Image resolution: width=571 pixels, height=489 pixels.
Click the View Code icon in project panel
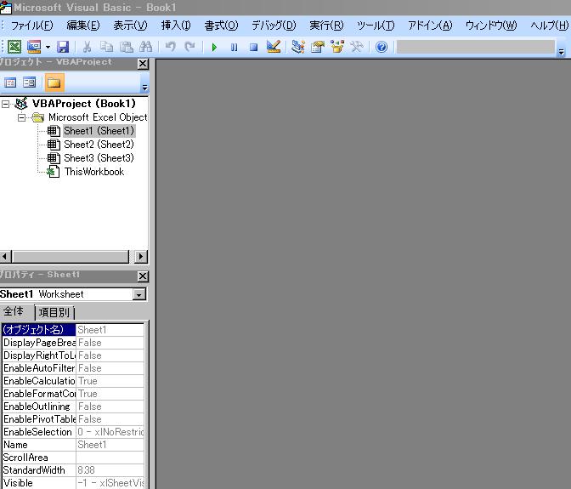tap(10, 82)
